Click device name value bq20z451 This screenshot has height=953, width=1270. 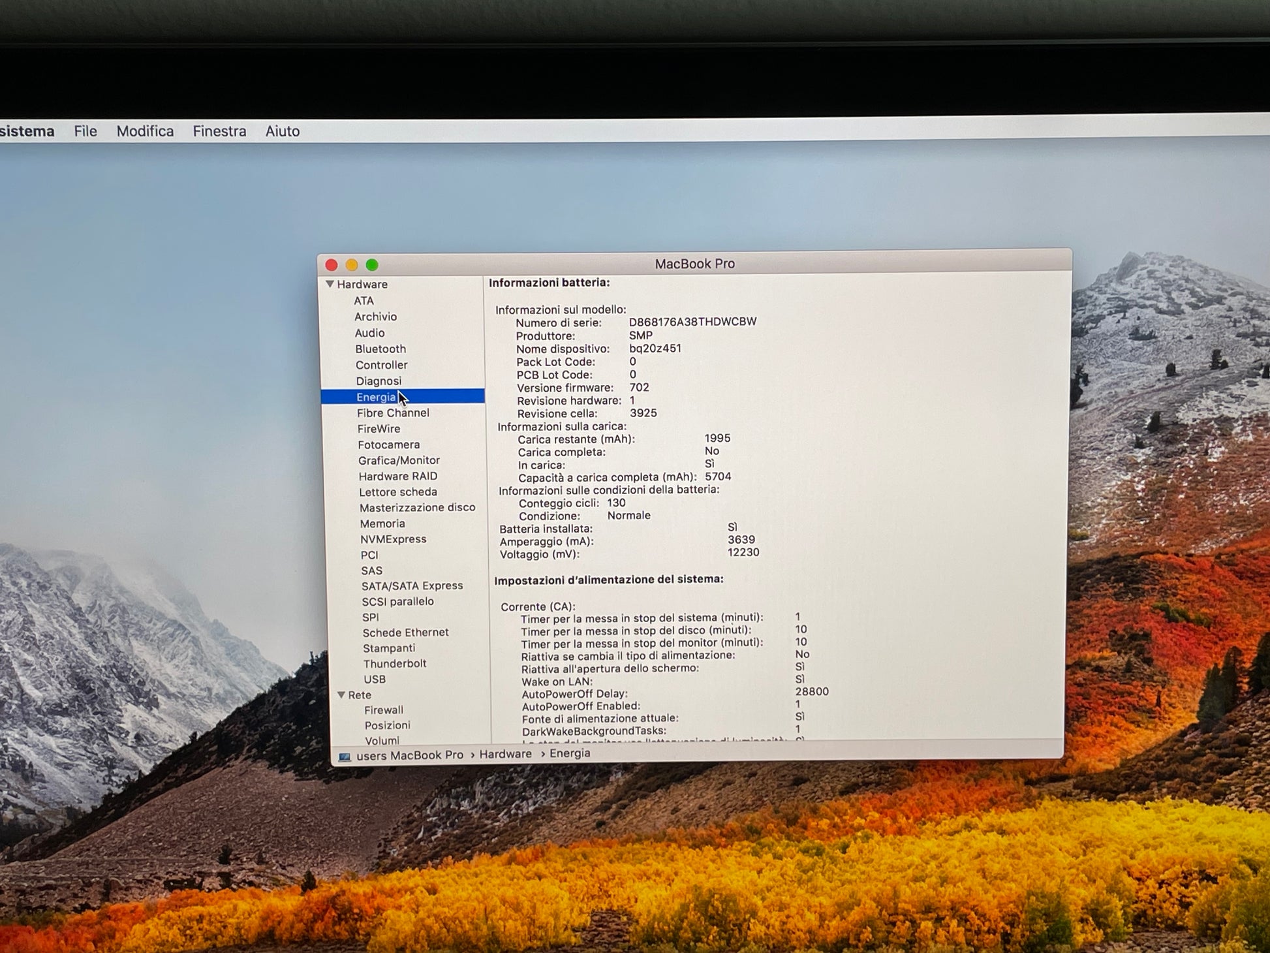(x=655, y=349)
